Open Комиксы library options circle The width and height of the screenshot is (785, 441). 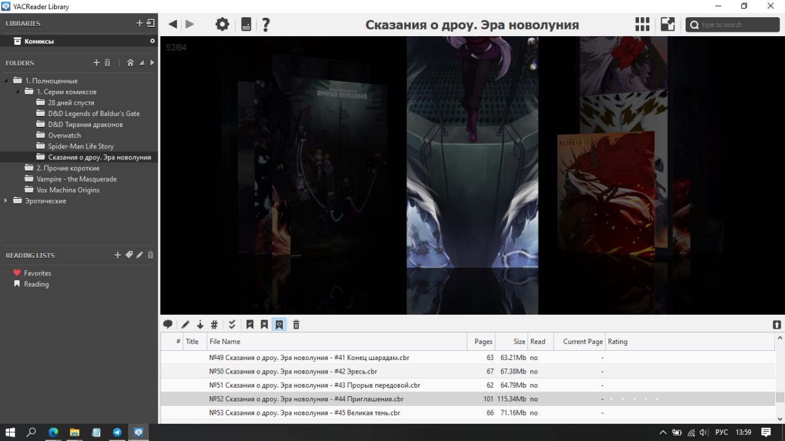click(x=153, y=41)
